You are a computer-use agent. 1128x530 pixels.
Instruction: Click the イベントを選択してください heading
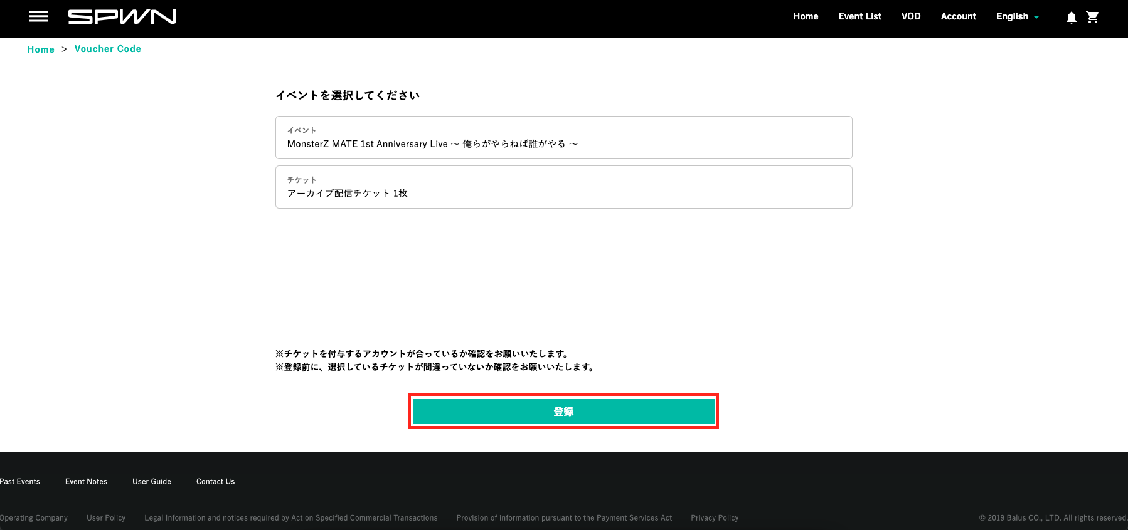point(348,95)
